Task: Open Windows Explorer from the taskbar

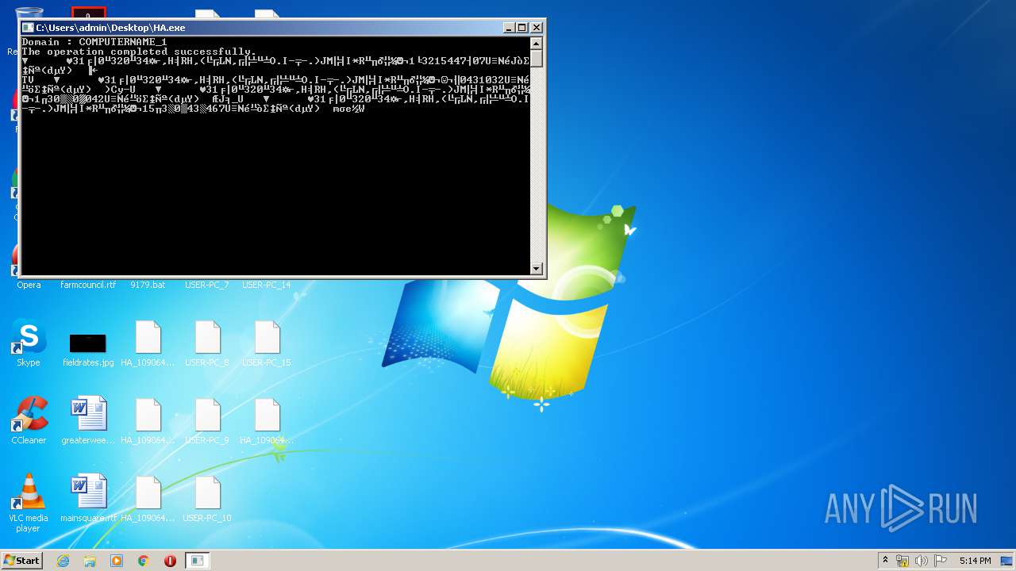Action: [x=90, y=561]
